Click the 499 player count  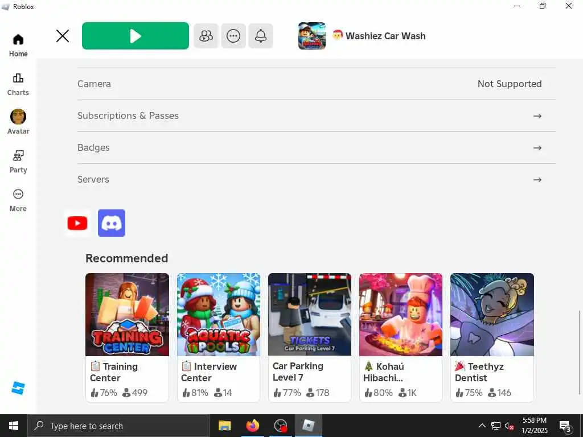click(x=135, y=393)
